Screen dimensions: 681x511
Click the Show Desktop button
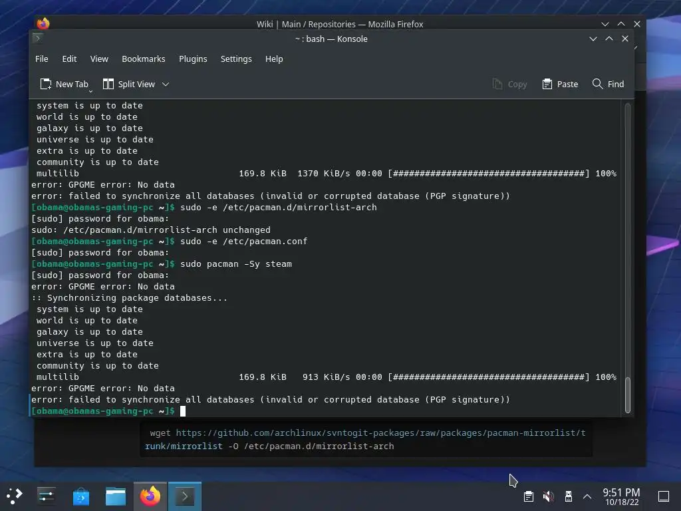(x=664, y=496)
